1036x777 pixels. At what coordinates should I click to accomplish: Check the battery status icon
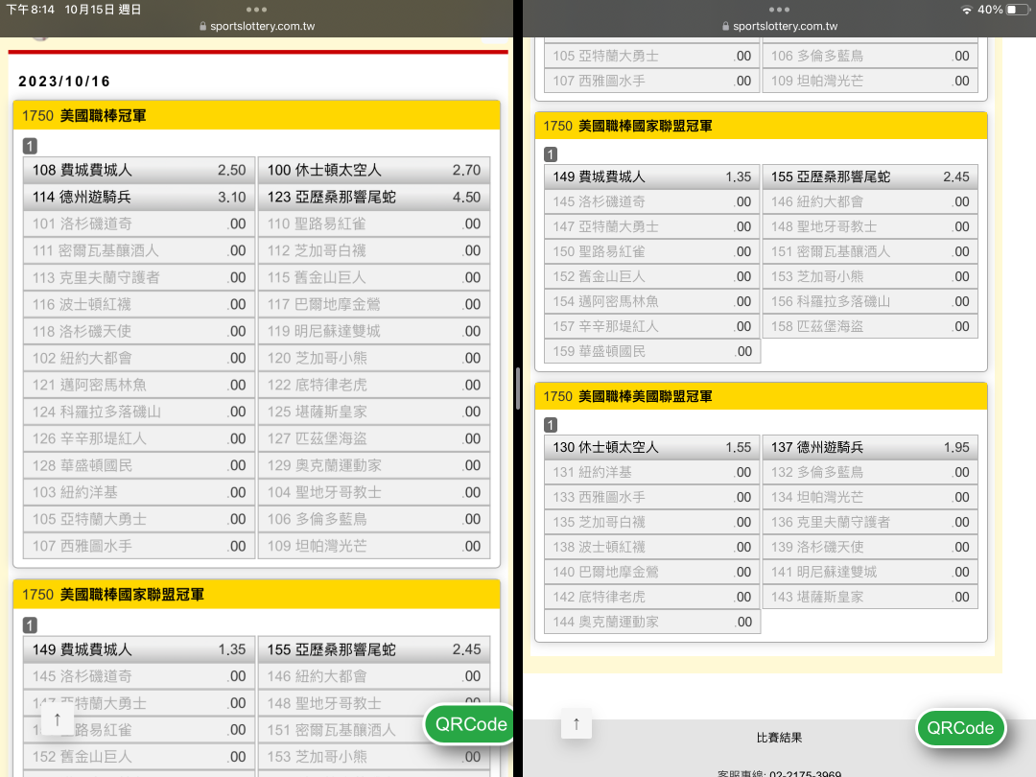click(1018, 10)
